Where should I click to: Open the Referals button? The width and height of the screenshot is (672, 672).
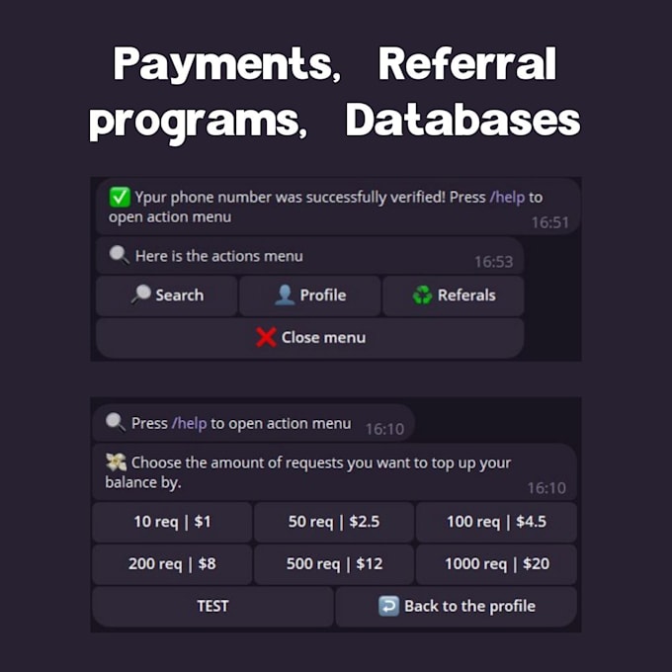tap(454, 295)
